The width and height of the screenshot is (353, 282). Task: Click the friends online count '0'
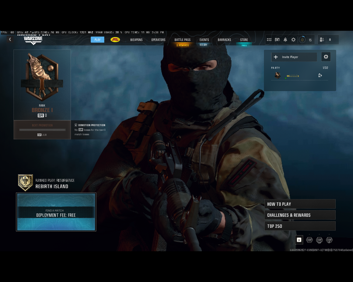pos(330,40)
